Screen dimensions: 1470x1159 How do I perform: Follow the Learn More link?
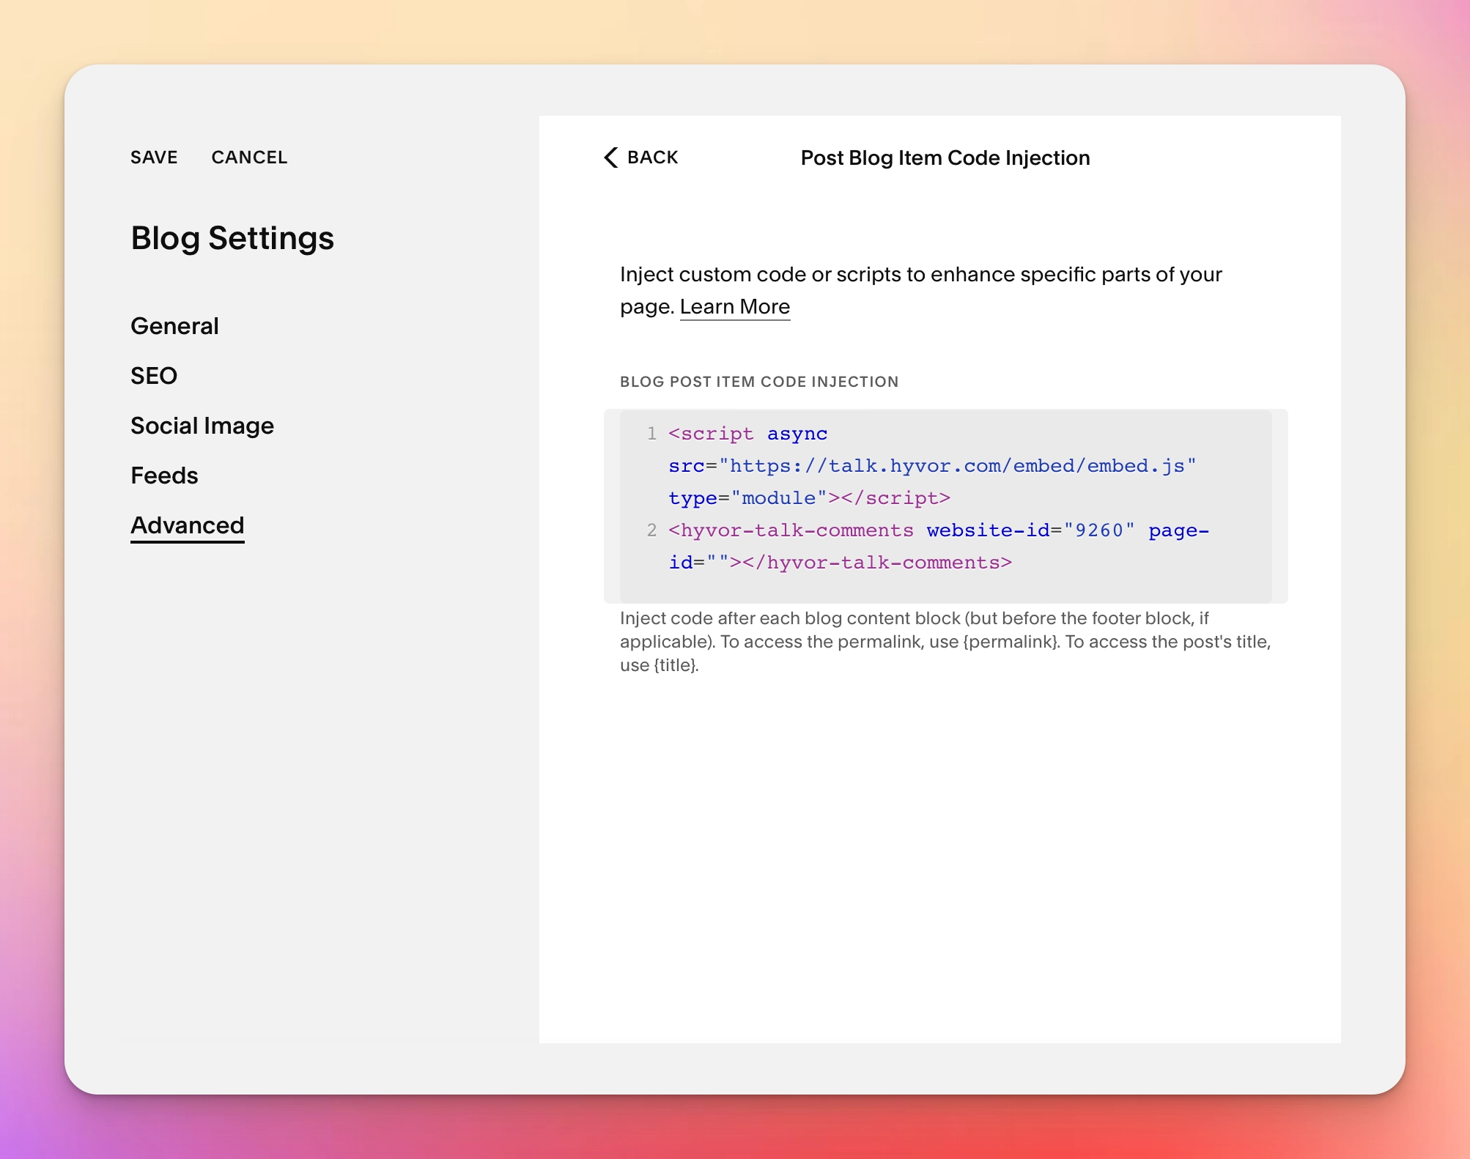click(735, 307)
